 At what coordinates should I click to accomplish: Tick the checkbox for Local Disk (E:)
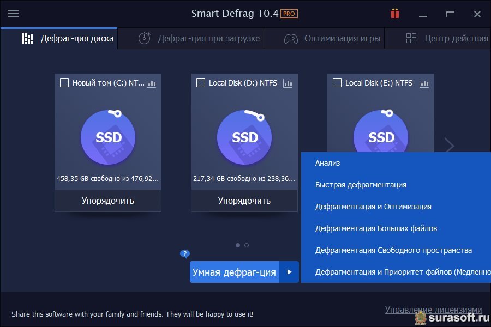coord(337,83)
